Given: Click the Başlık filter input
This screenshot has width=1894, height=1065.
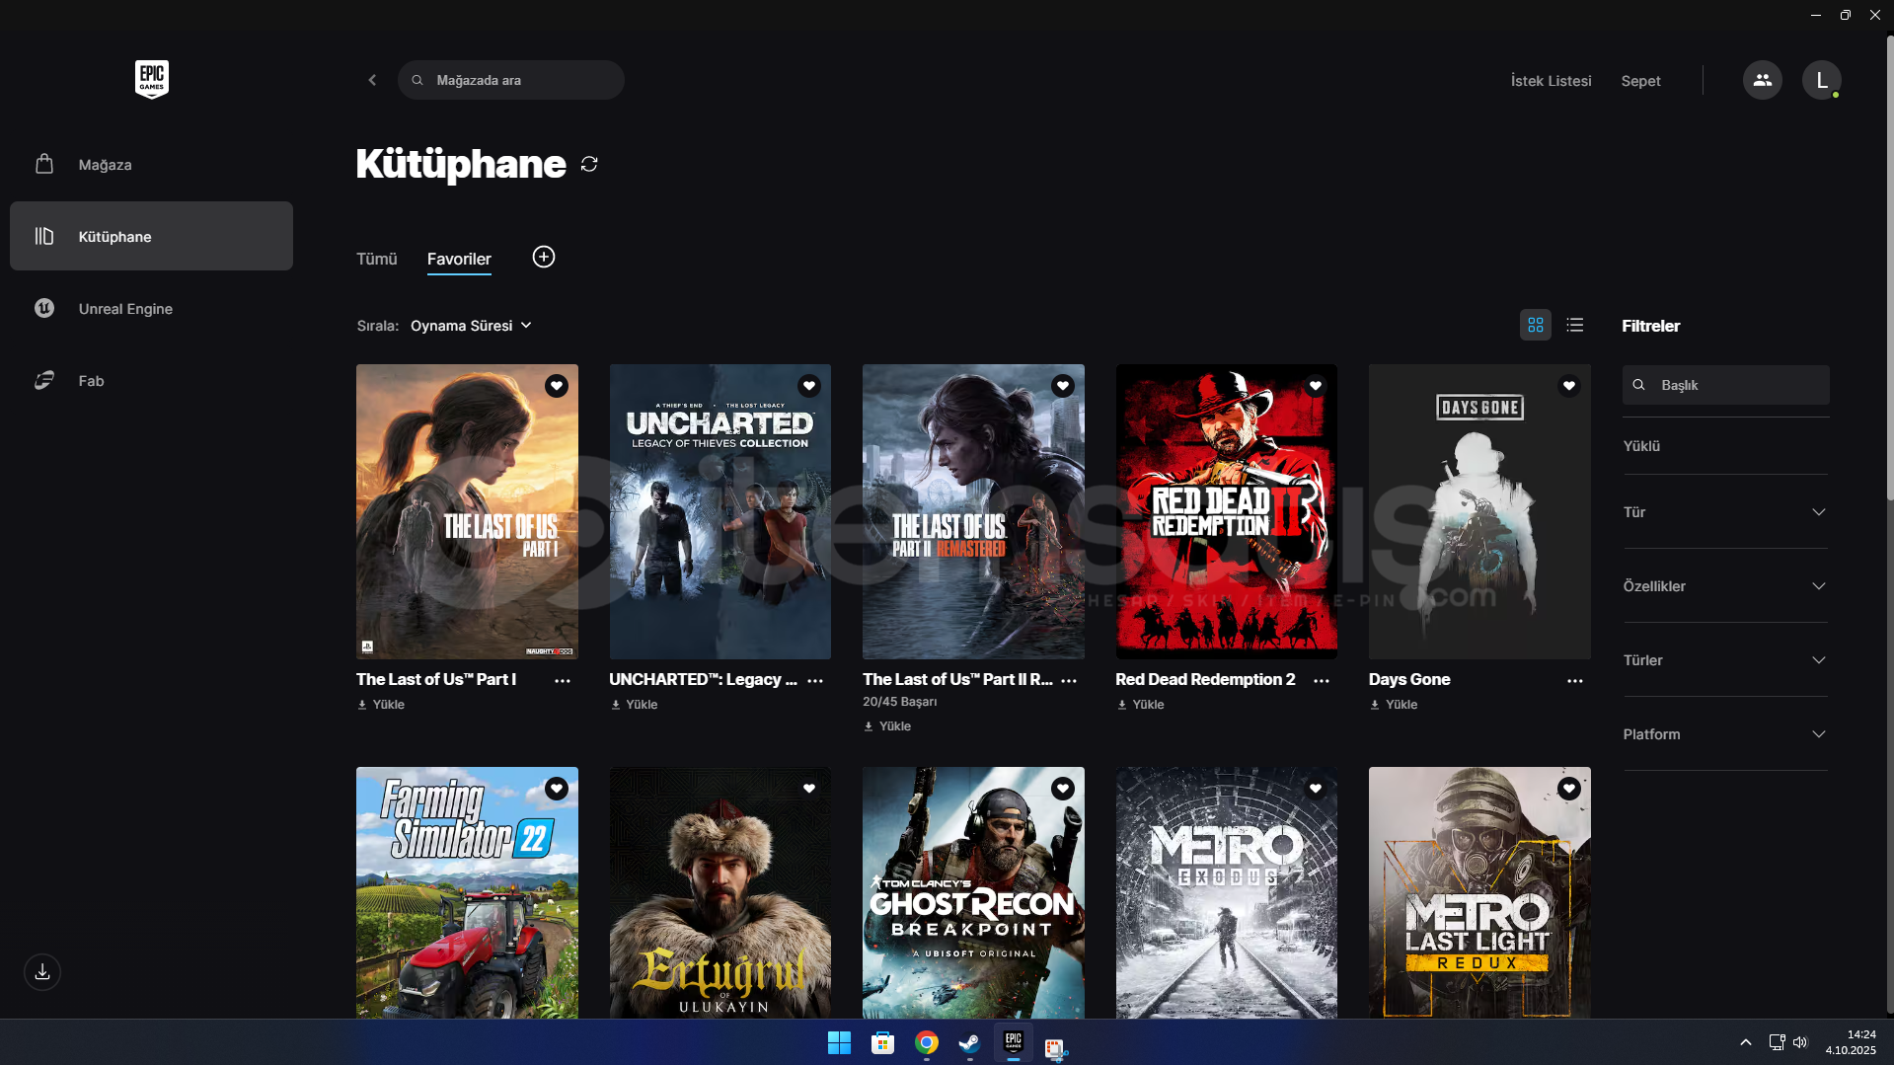Looking at the screenshot, I should 1725,385.
